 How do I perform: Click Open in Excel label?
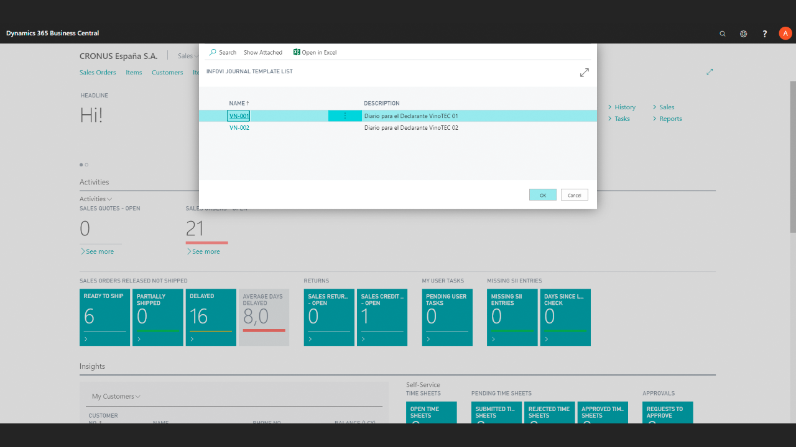tap(319, 53)
